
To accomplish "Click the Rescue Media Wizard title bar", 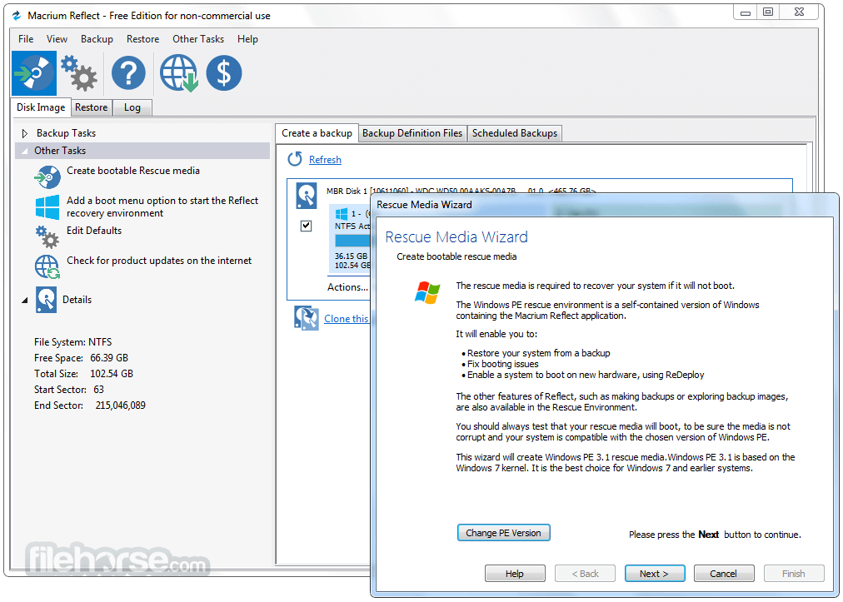I will point(604,205).
